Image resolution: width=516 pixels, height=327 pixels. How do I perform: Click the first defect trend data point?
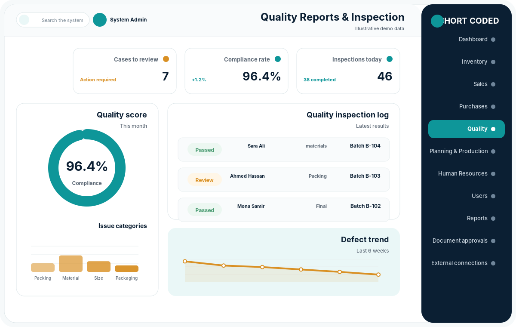pos(185,261)
